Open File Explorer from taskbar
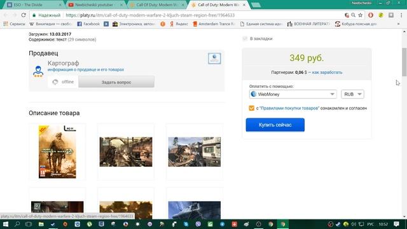The height and width of the screenshot is (229, 407). (x=41, y=224)
